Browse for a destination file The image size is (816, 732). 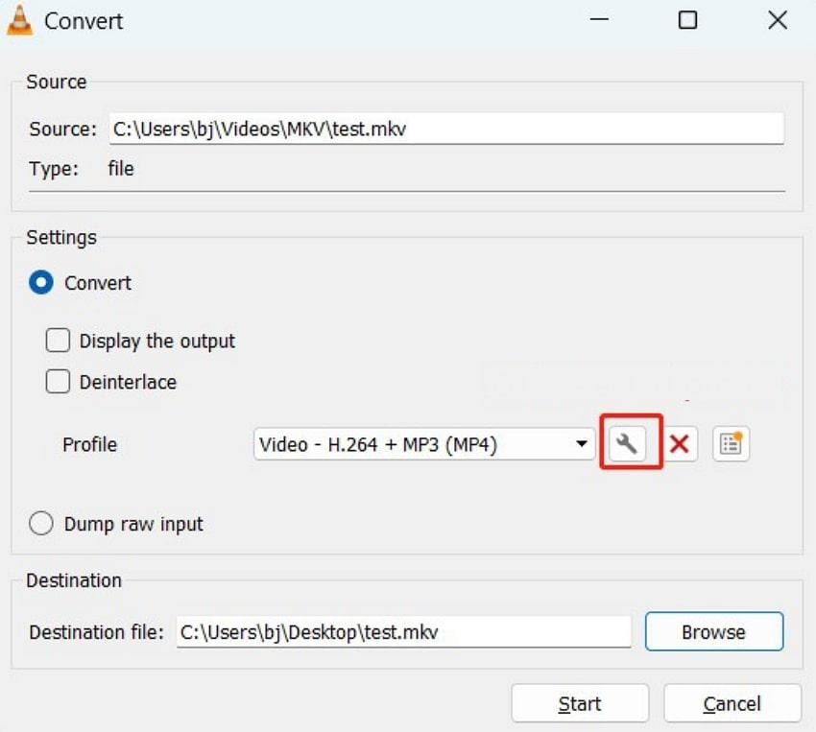click(x=713, y=631)
